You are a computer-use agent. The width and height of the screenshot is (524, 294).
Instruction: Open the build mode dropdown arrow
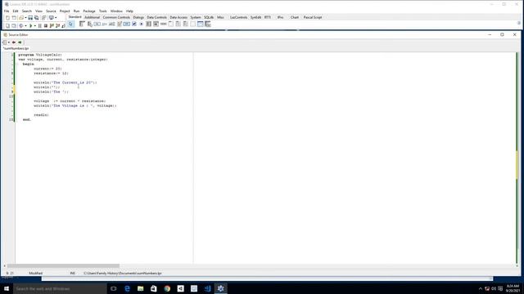pyautogui.click(x=25, y=25)
